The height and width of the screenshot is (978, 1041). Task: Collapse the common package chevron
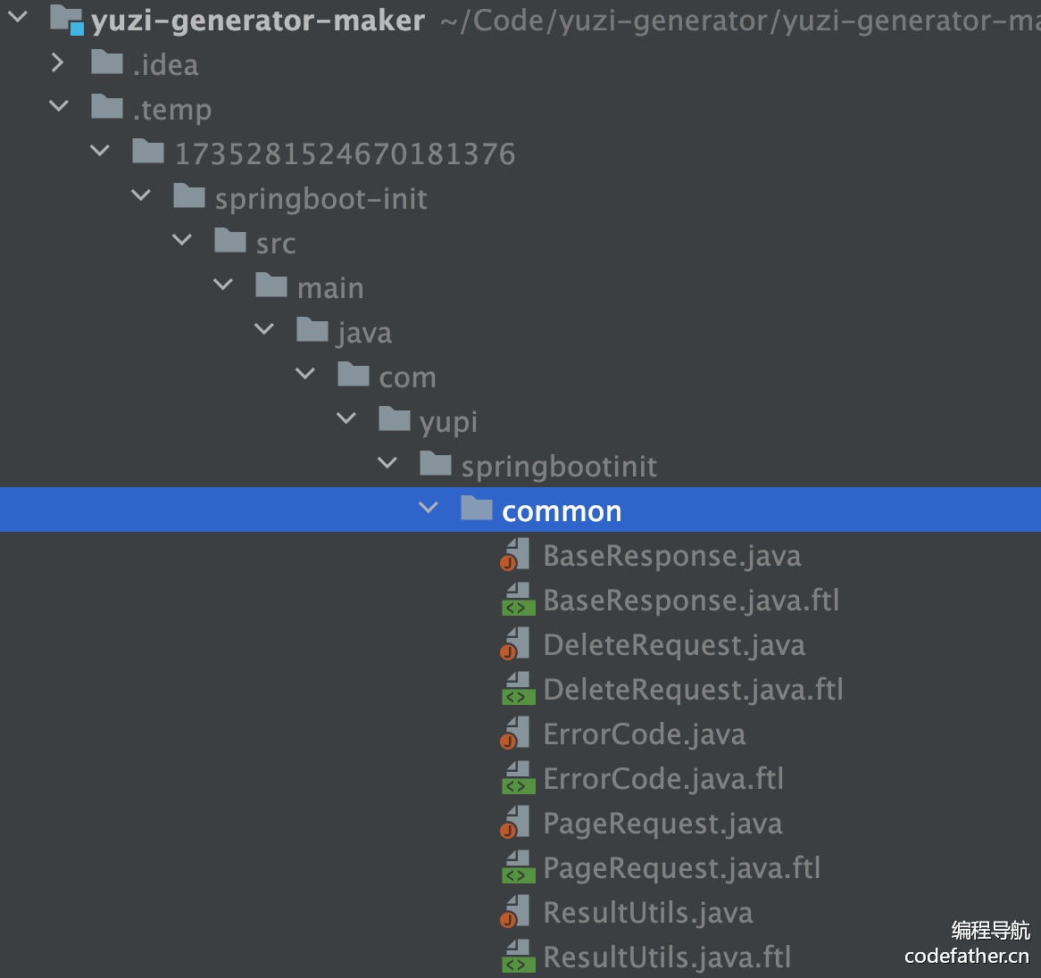(429, 509)
